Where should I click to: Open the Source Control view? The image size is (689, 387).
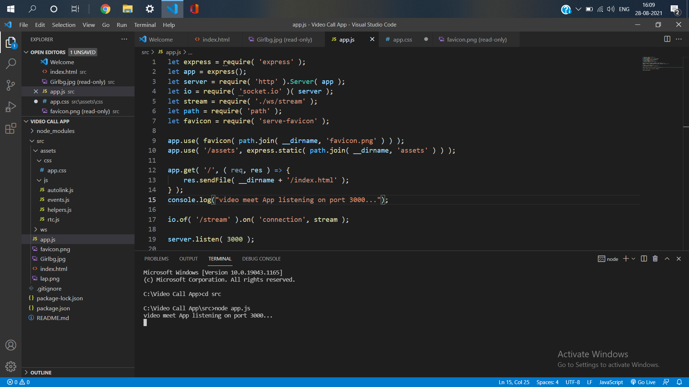[x=11, y=85]
